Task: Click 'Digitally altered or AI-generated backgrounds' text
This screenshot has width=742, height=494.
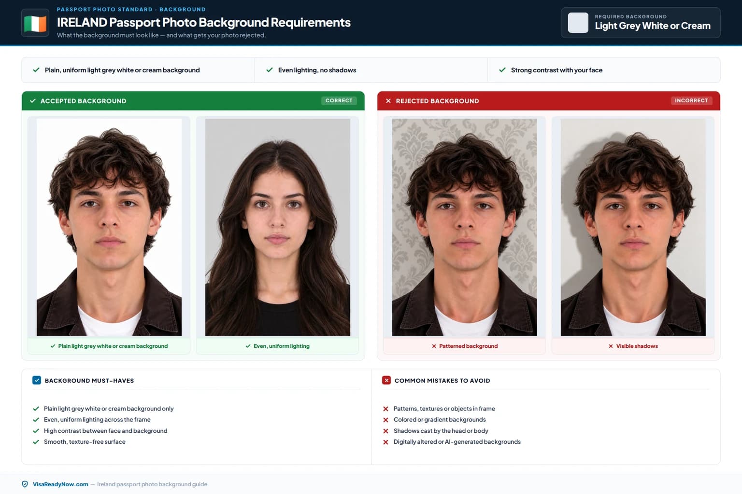Action: point(457,442)
